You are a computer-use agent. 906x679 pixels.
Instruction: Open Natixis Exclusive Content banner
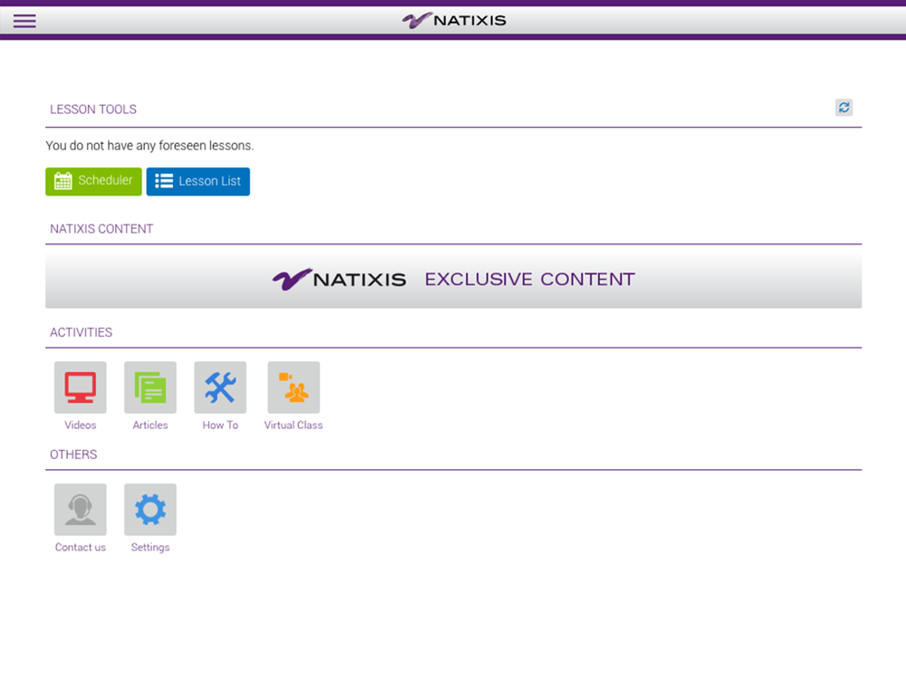click(454, 280)
